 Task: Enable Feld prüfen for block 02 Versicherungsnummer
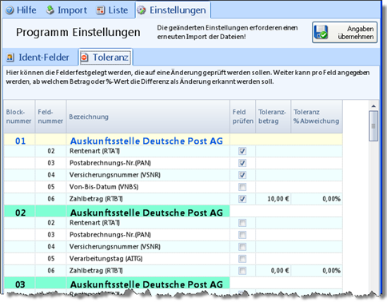click(x=242, y=247)
